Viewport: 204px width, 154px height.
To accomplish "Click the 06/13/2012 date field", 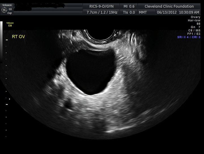I will point(167,12).
